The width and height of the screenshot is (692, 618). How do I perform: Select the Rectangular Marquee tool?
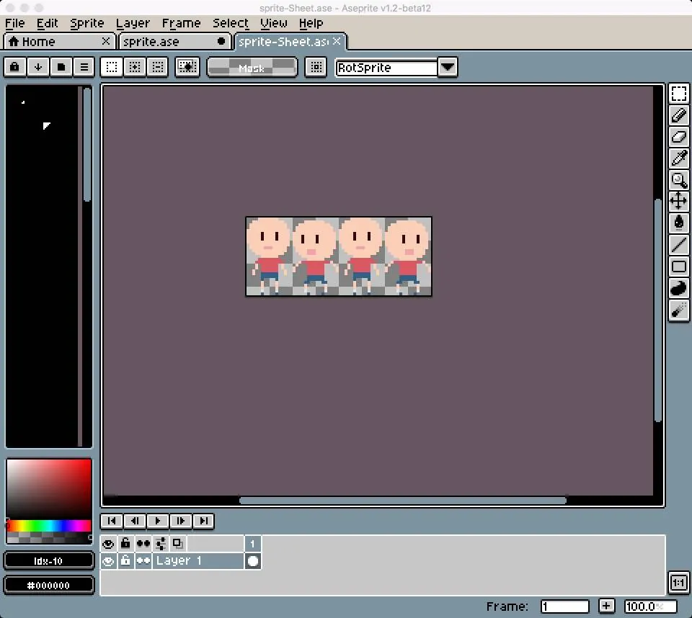click(x=679, y=94)
